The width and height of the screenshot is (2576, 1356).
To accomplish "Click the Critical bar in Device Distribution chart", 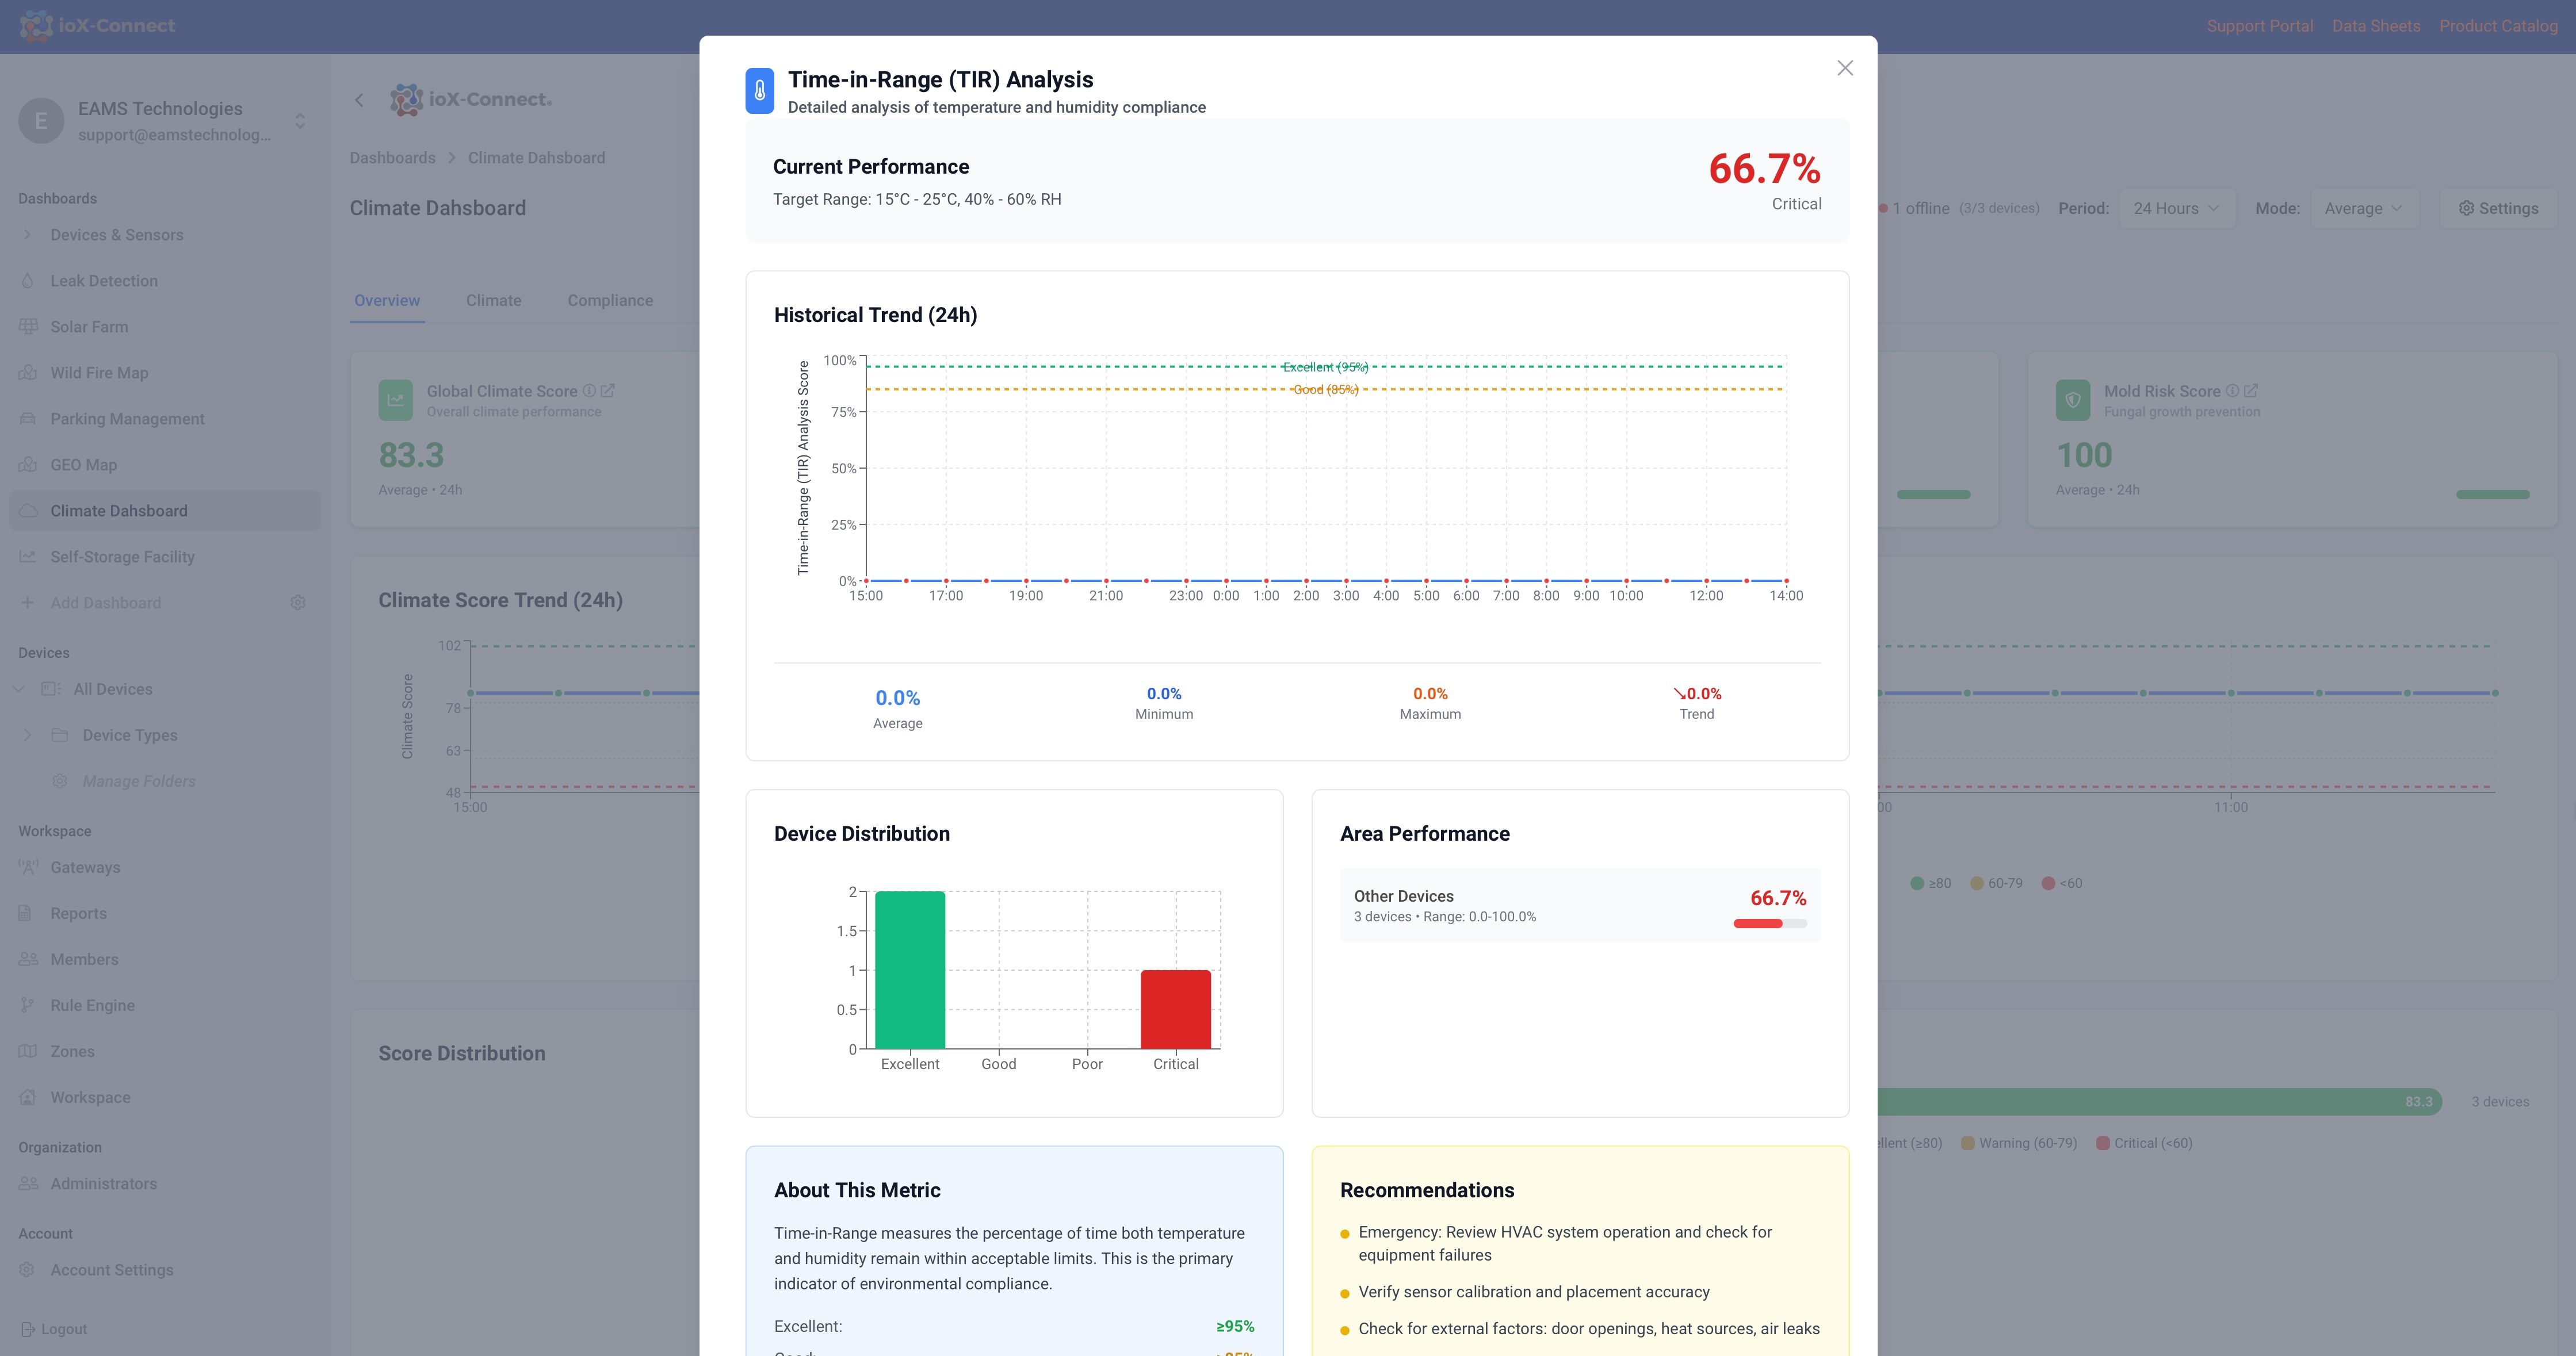I will (x=1175, y=1009).
